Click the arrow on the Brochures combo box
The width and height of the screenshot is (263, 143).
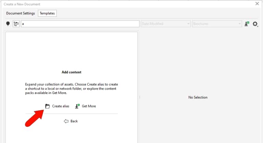[240, 24]
